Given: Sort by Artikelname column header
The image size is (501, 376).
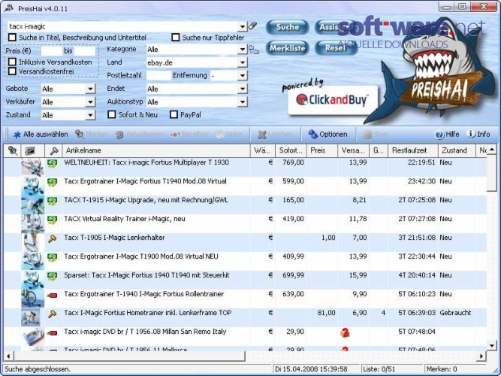Looking at the screenshot, I should [156, 150].
